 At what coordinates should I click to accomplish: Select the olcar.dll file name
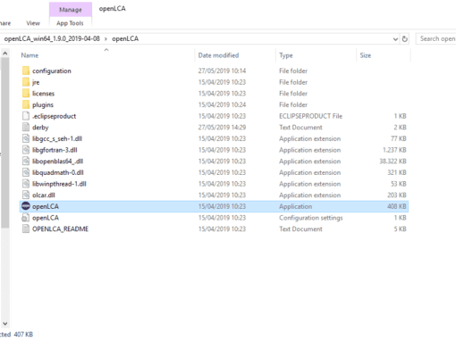coord(44,195)
